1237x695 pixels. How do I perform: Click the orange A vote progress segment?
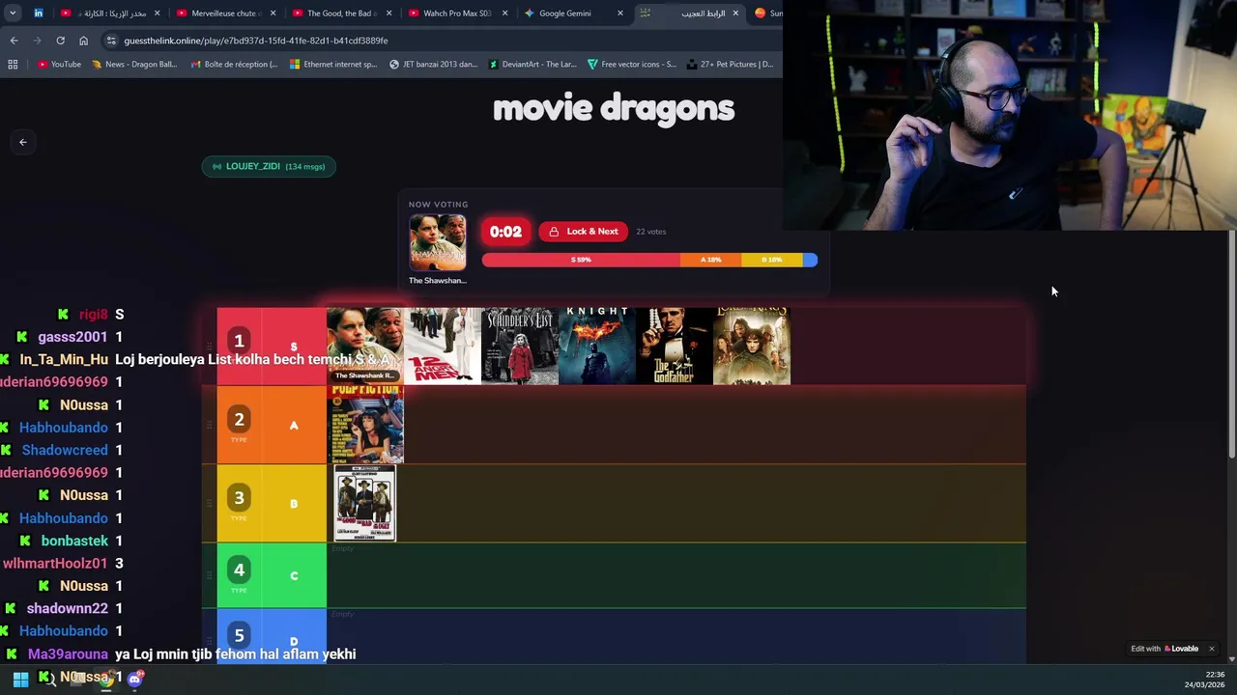pyautogui.click(x=710, y=260)
